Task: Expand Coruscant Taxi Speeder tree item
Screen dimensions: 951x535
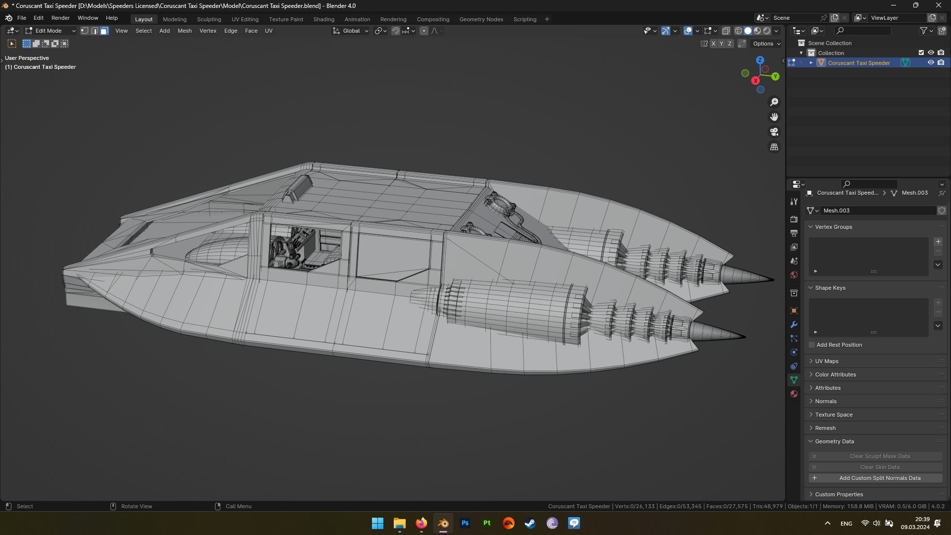Action: point(811,63)
